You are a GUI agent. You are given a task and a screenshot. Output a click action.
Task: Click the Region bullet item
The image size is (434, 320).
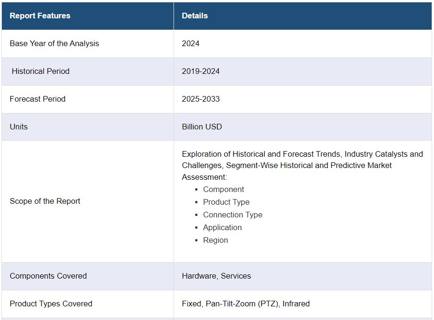tap(215, 240)
